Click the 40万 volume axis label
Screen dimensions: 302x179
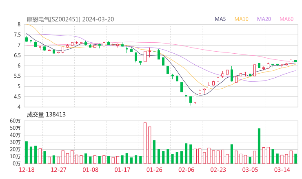coord(15,135)
